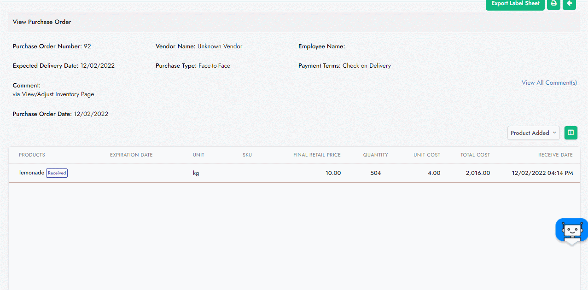Sort by the Products column header

tap(32, 155)
